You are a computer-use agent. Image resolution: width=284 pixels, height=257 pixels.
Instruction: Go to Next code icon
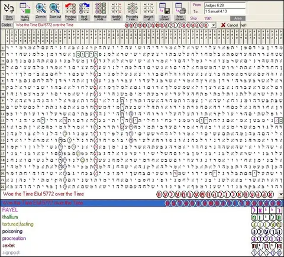84,8
